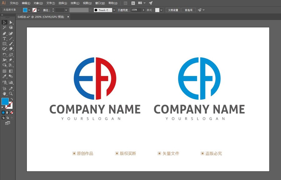The image size is (281, 180).
Task: Choose the Column Graph tool
Action: click(11, 83)
